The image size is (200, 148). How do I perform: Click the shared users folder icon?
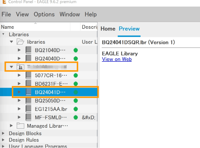[20, 67]
